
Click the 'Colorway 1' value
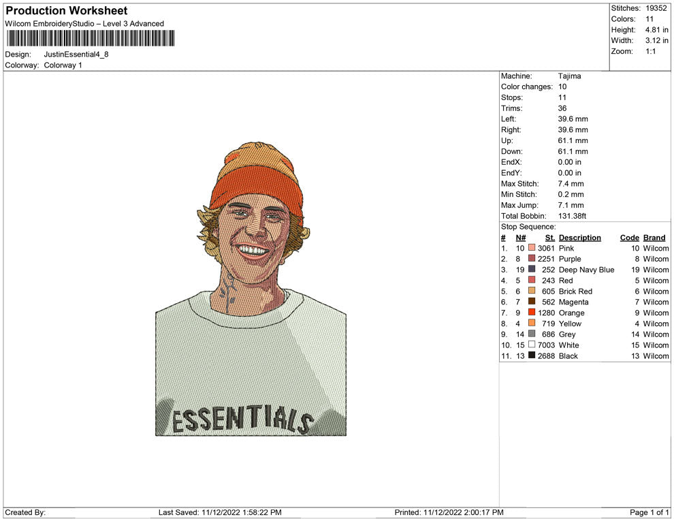[63, 65]
